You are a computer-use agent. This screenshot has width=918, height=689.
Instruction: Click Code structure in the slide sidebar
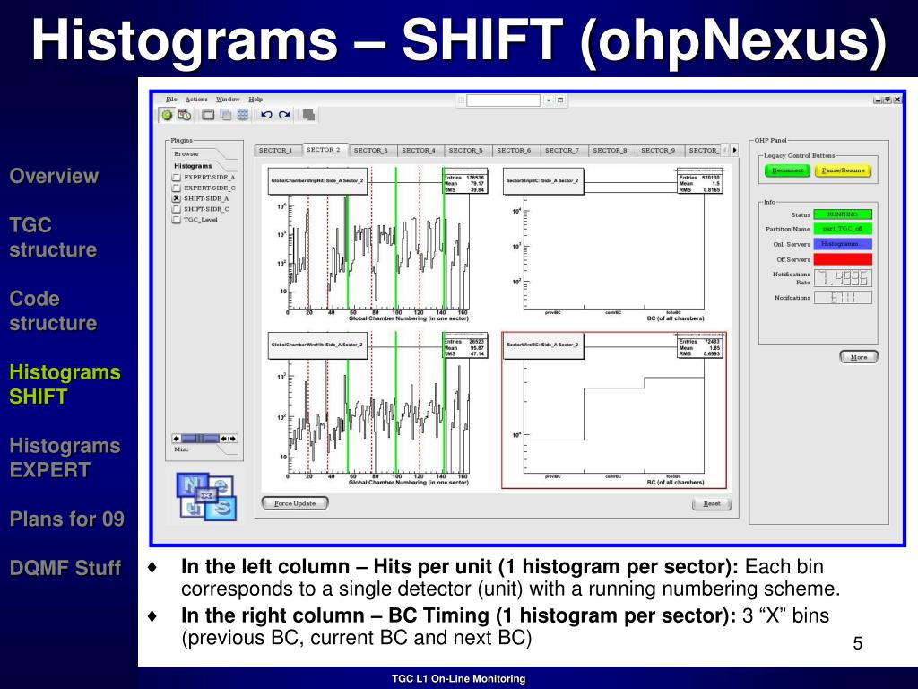(53, 310)
